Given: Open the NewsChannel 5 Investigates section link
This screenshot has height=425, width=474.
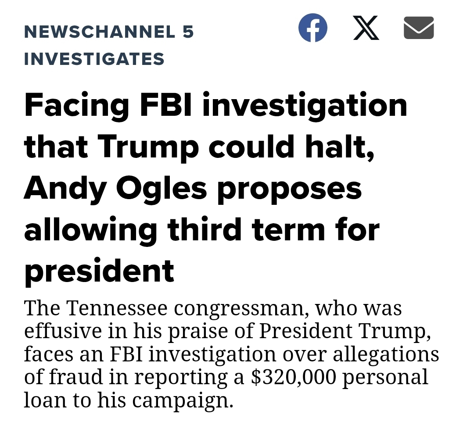Looking at the screenshot, I should (109, 32).
